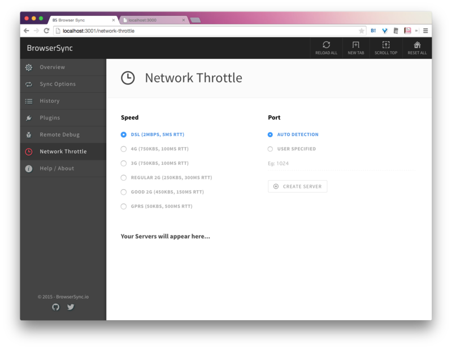Viewport: 452px width, 349px height.
Task: Click the © 2015 - BrowserSync.io text
Action: (63, 296)
